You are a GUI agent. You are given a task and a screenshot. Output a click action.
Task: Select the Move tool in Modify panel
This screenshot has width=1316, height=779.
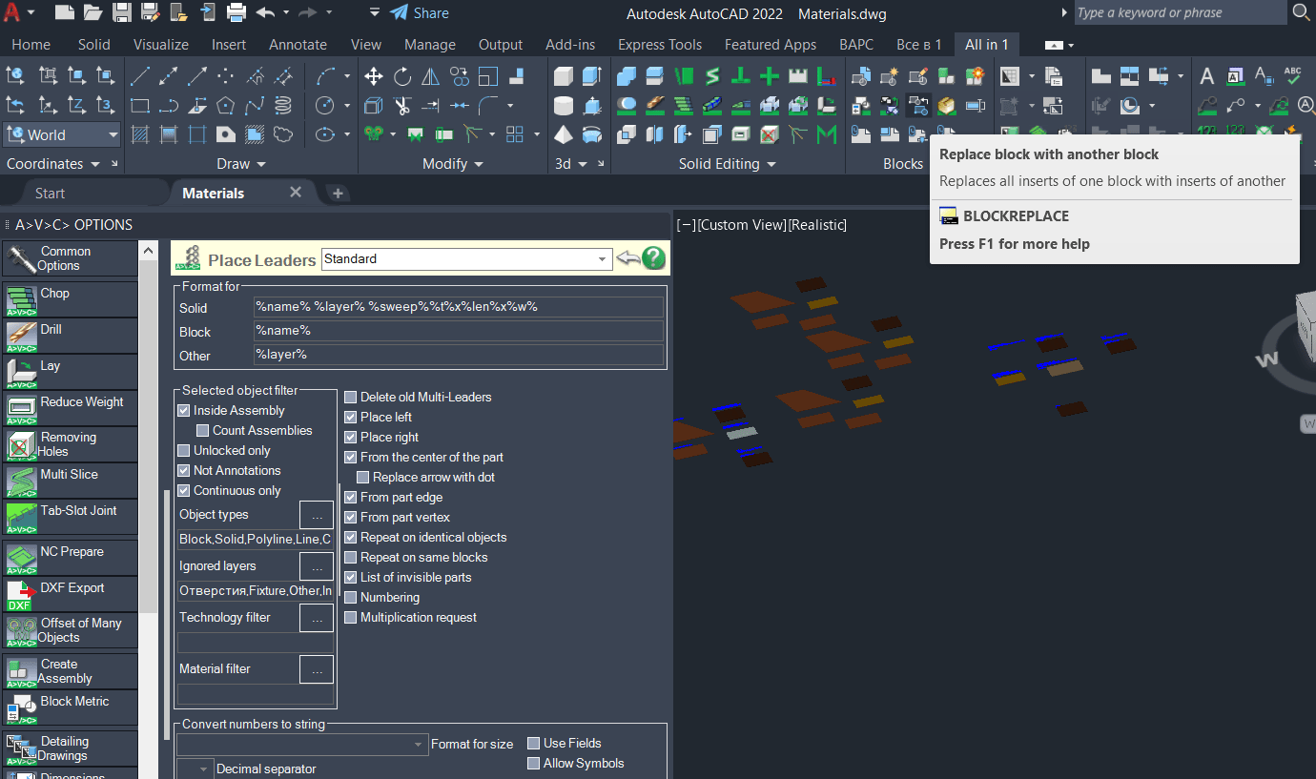374,76
